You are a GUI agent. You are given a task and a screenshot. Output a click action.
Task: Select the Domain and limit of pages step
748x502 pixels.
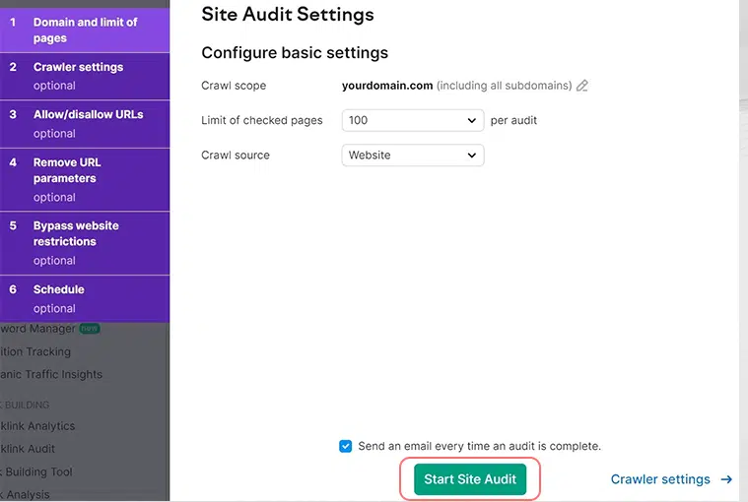[x=85, y=30]
